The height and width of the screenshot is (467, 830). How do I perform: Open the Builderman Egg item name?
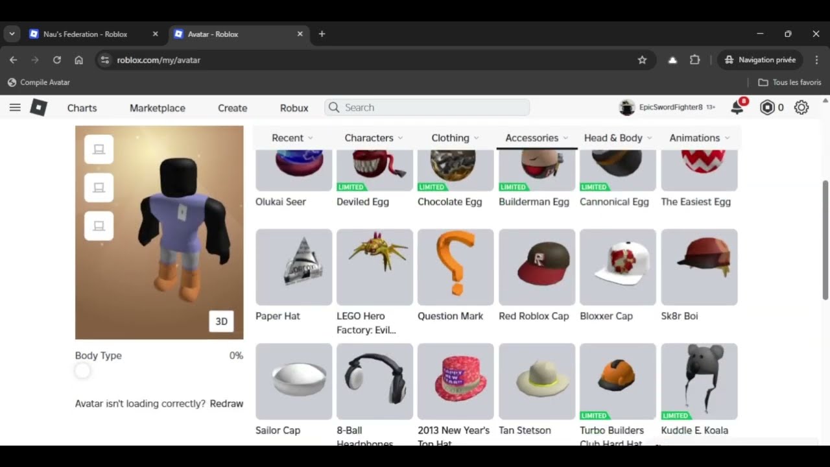[534, 202]
